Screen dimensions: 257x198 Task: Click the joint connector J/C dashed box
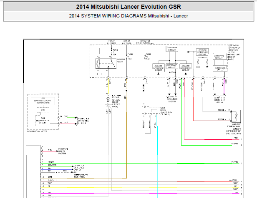(x=151, y=110)
